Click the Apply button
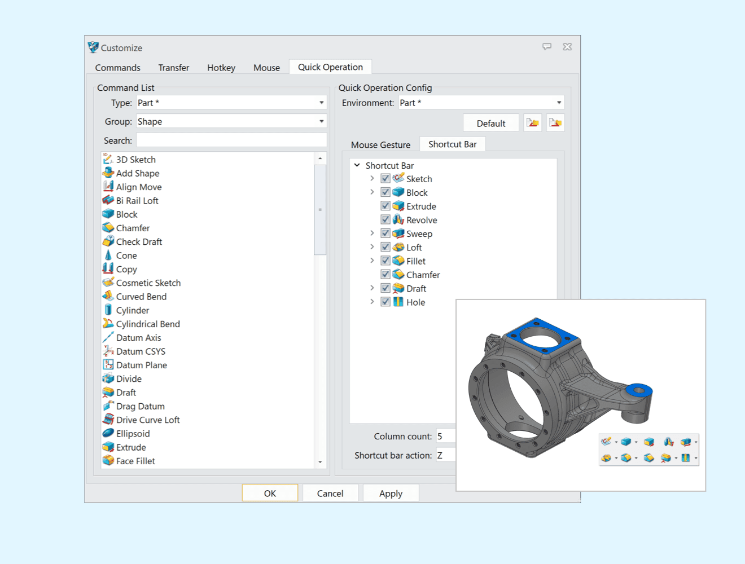This screenshot has width=745, height=564. 391,492
